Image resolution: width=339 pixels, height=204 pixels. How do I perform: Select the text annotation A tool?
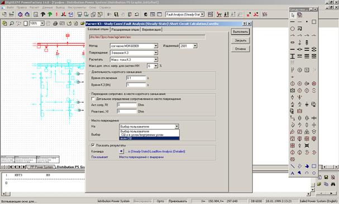click(293, 173)
